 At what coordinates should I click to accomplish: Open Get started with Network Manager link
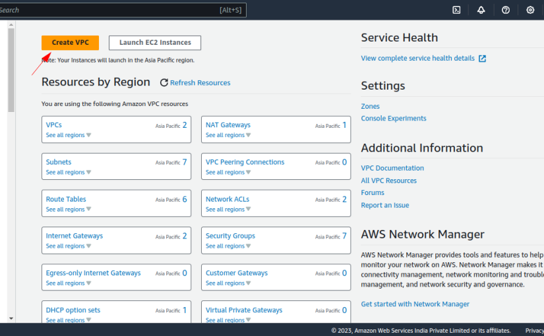pos(415,304)
